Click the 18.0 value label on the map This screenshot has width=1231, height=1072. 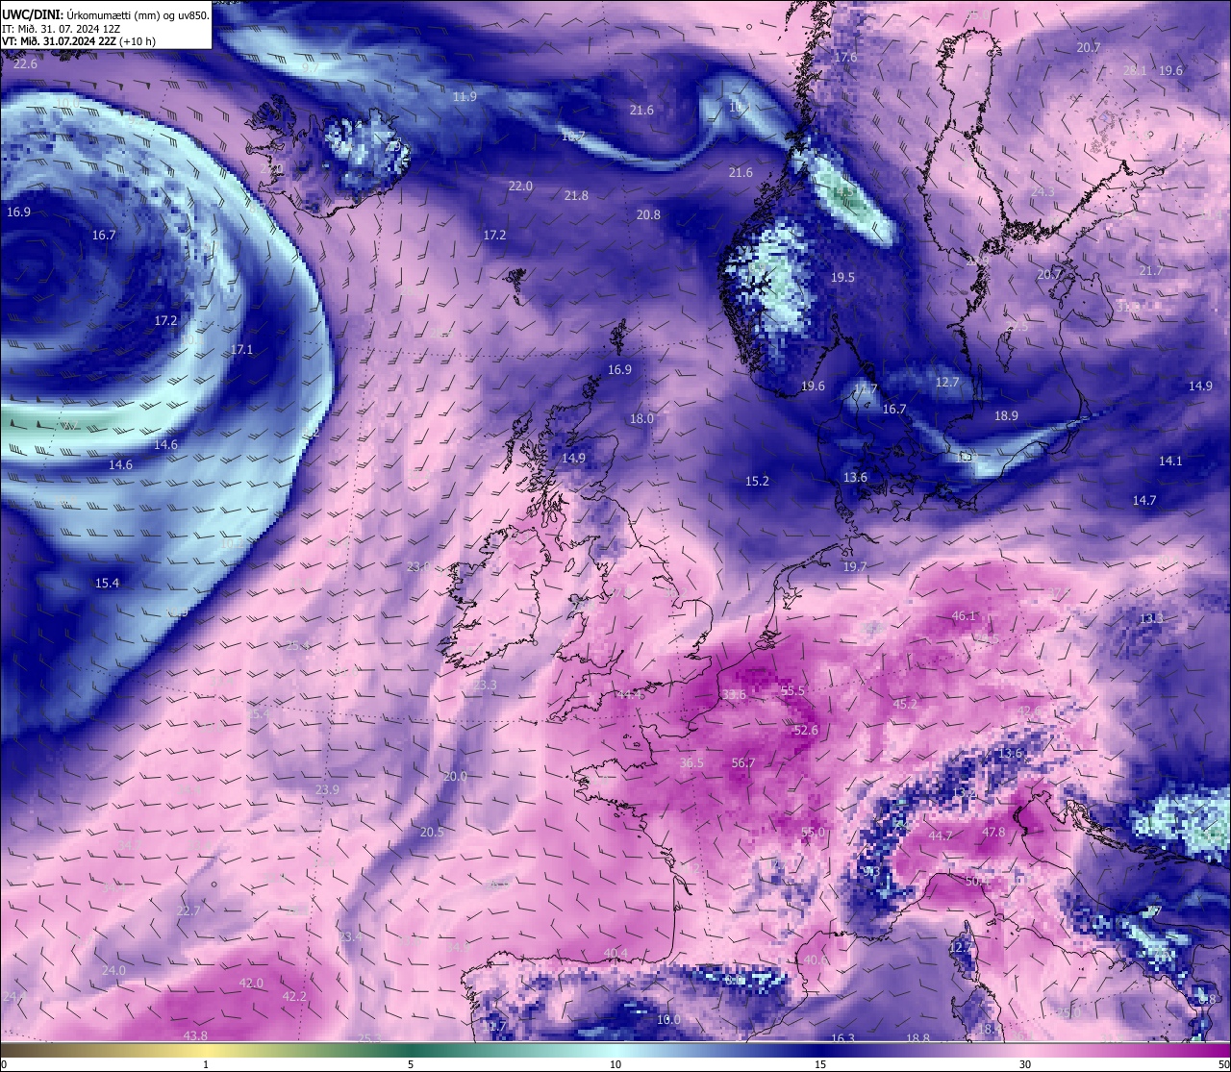641,419
